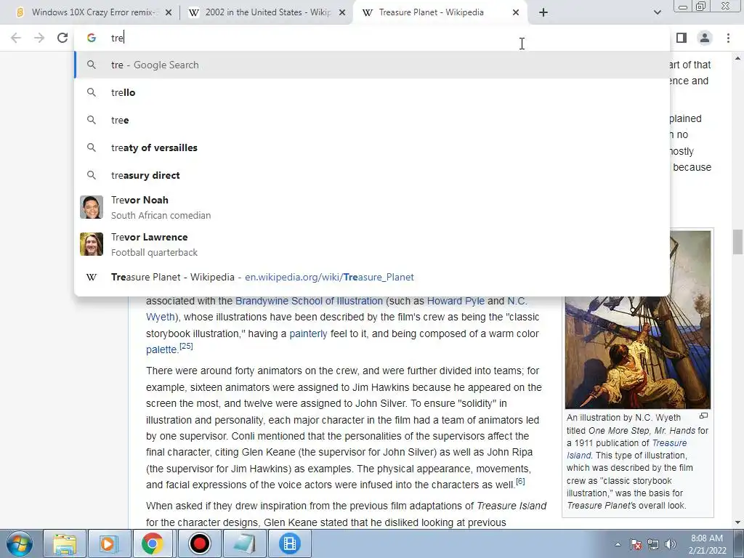Viewport: 744px width, 558px height.
Task: Click the scrollbar down arrow
Action: pos(738,523)
